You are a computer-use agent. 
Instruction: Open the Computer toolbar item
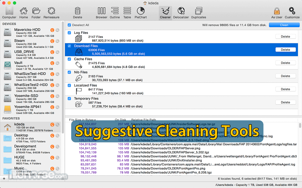pyautogui.click(x=9, y=13)
